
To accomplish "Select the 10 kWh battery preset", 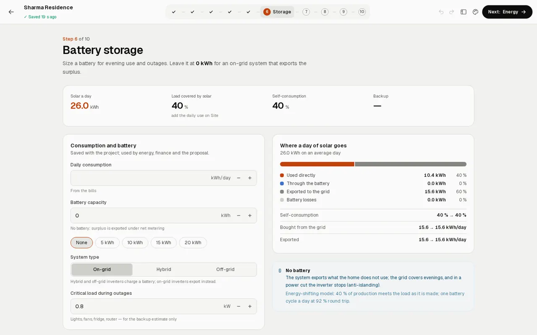I will point(135,243).
